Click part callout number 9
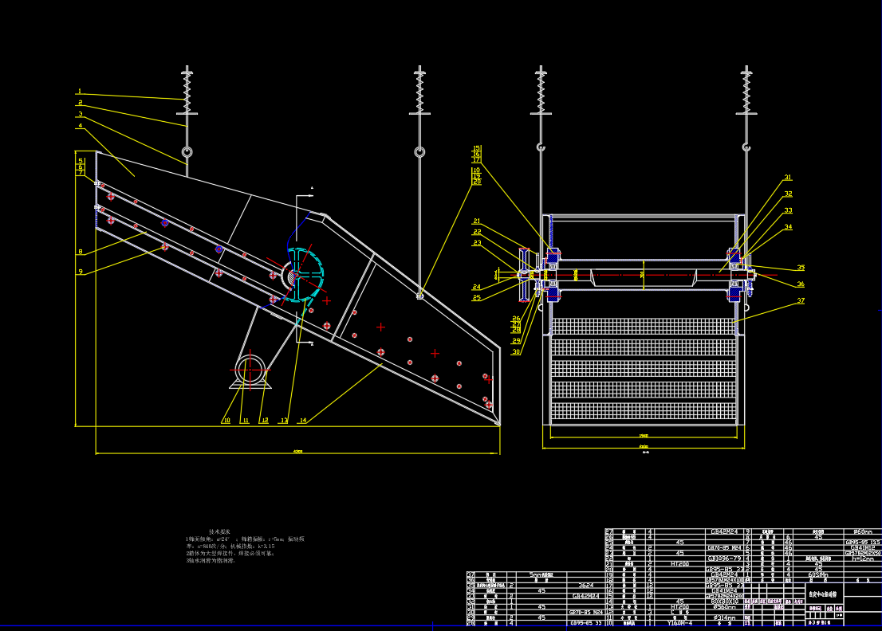This screenshot has width=882, height=631. coord(81,272)
